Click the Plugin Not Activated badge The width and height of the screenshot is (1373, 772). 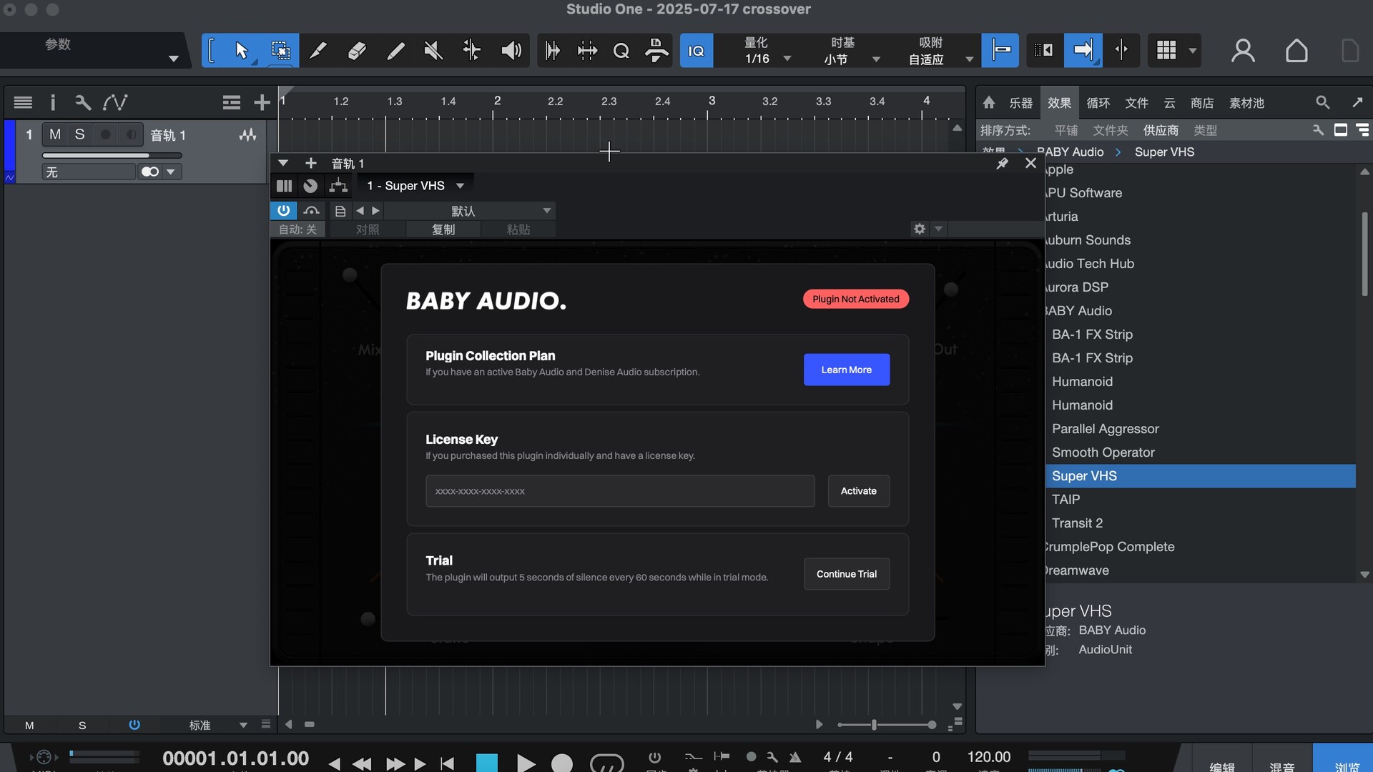[x=856, y=299]
